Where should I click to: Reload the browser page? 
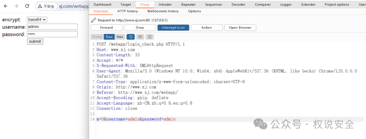27,6
